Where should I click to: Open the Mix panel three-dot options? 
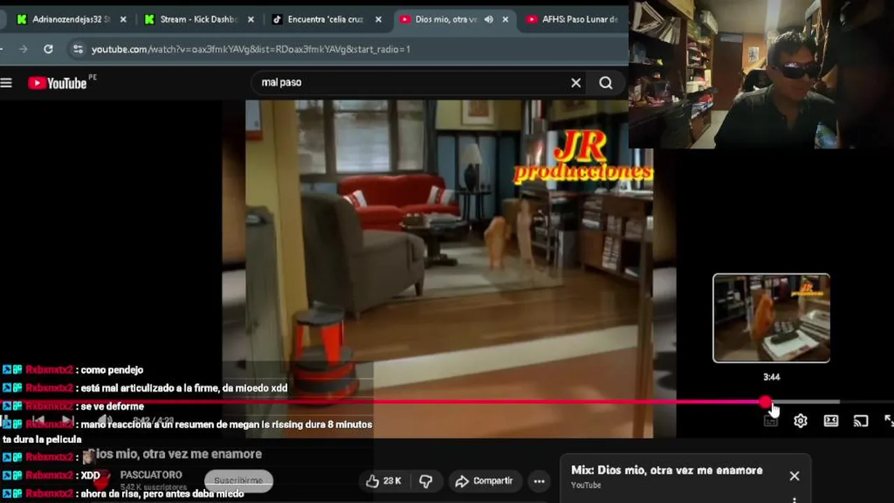794,500
